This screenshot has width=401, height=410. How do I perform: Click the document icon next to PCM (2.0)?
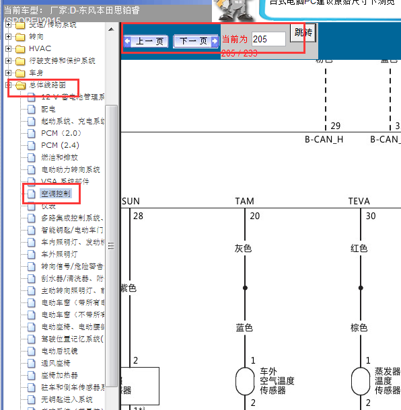click(32, 133)
